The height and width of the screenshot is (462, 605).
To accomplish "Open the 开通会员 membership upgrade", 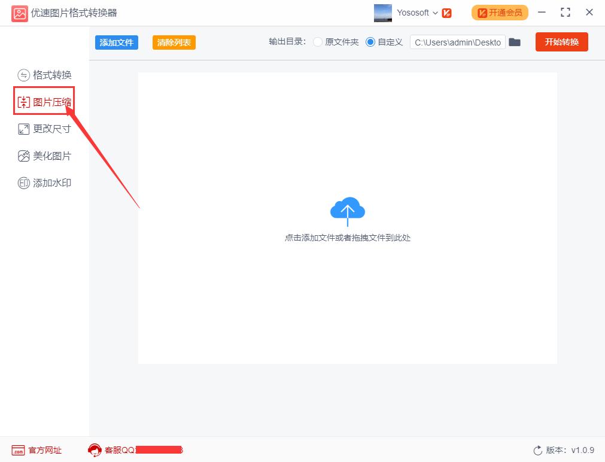I will pyautogui.click(x=499, y=12).
